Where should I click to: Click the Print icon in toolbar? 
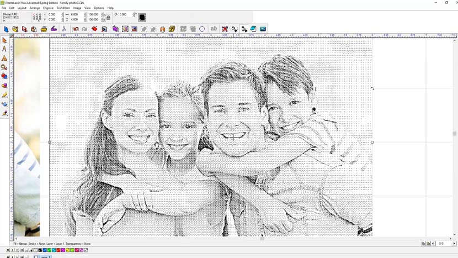pos(44,29)
